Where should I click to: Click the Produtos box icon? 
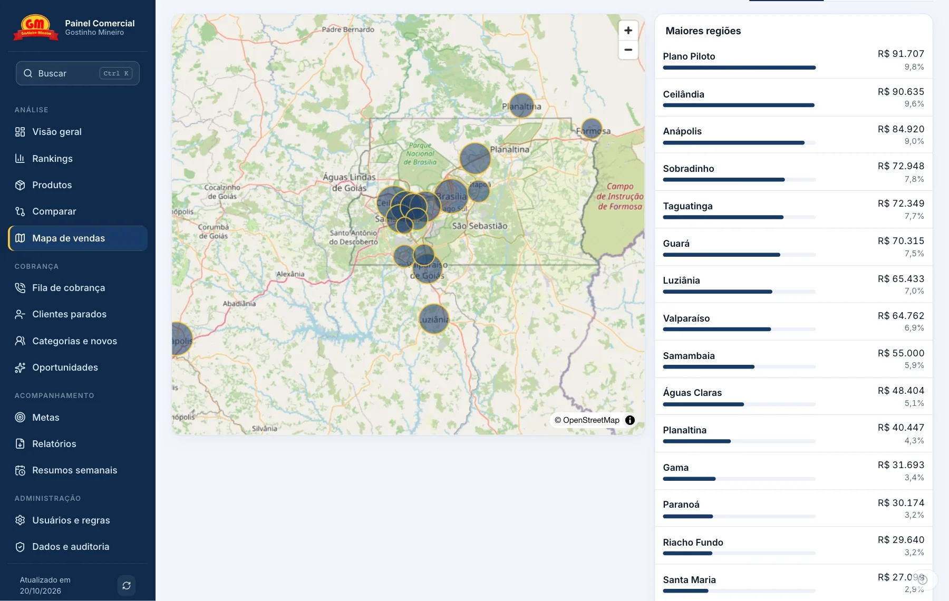pos(20,185)
